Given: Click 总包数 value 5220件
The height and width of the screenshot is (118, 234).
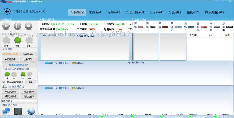Looking at the screenshot, I should click(x=93, y=24).
